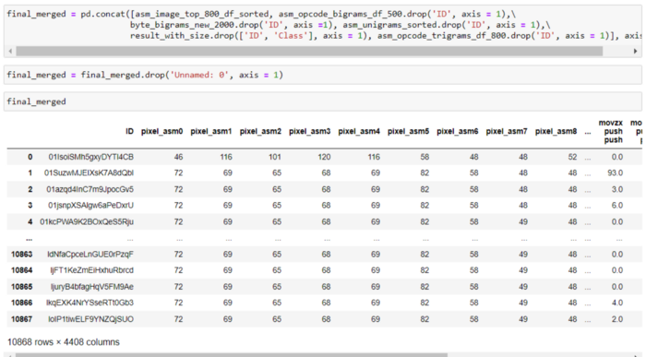
Task: Click the ID column header
Action: (129, 131)
